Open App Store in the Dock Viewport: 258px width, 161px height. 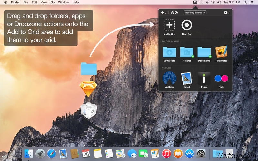coord(189,154)
